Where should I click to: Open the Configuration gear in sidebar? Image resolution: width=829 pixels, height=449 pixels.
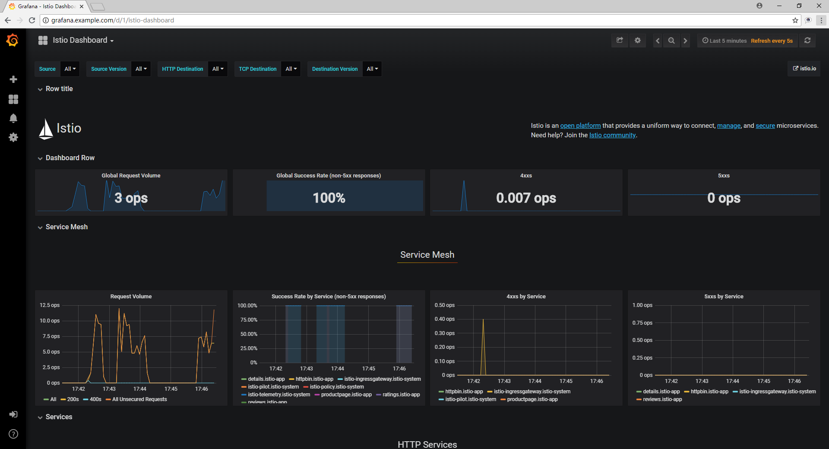(13, 137)
